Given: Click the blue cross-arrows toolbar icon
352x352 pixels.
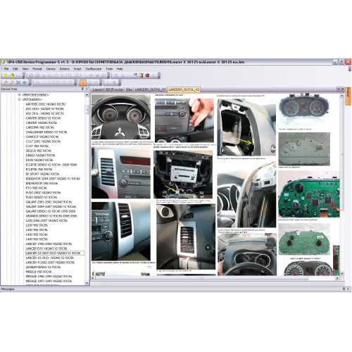Looking at the screenshot, I should [x=18, y=82].
